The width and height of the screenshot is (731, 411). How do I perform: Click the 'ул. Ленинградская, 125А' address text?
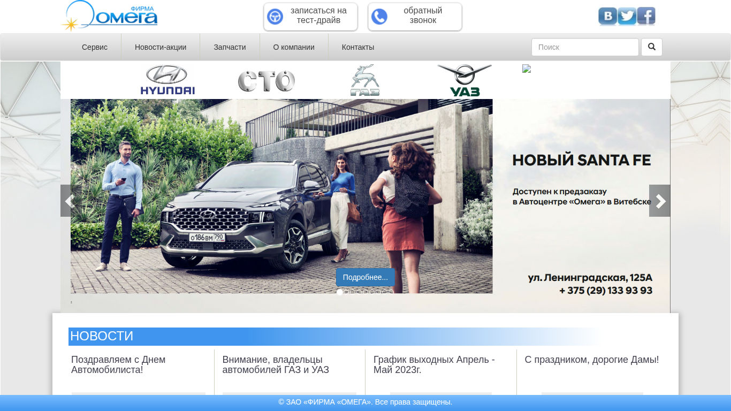coord(590,278)
